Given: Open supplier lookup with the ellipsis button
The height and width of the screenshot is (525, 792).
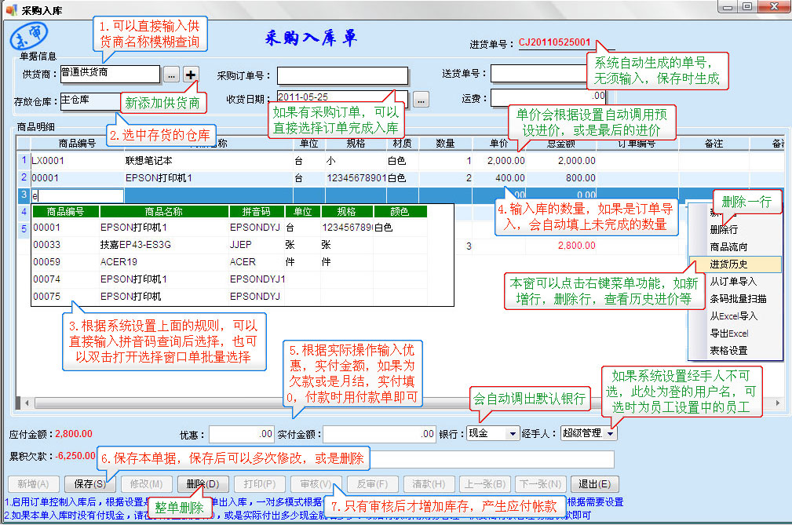Looking at the screenshot, I should [x=172, y=75].
